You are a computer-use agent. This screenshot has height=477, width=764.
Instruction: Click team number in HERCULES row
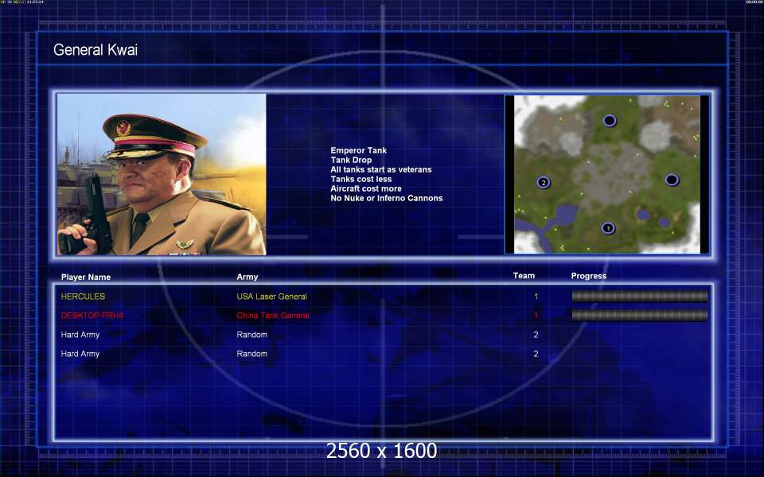[x=536, y=296]
